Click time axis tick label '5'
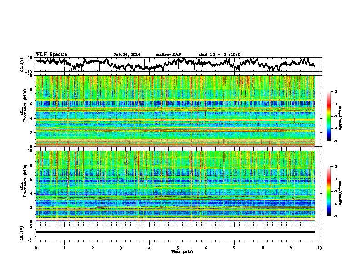This screenshot has width=360, height=278. click(x=178, y=248)
